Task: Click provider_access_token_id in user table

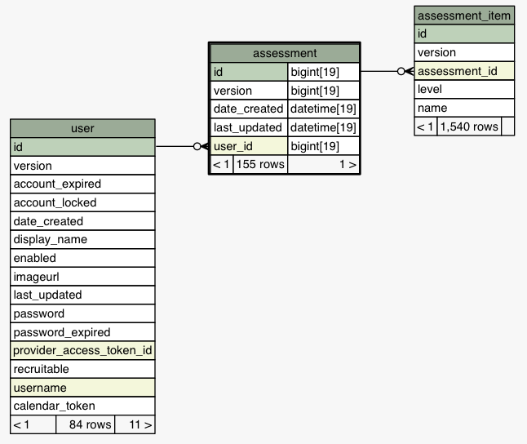Action: coord(82,350)
